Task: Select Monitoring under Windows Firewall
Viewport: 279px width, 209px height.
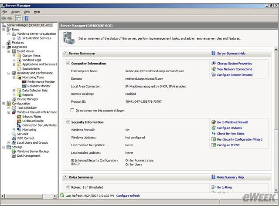Action: (29, 130)
